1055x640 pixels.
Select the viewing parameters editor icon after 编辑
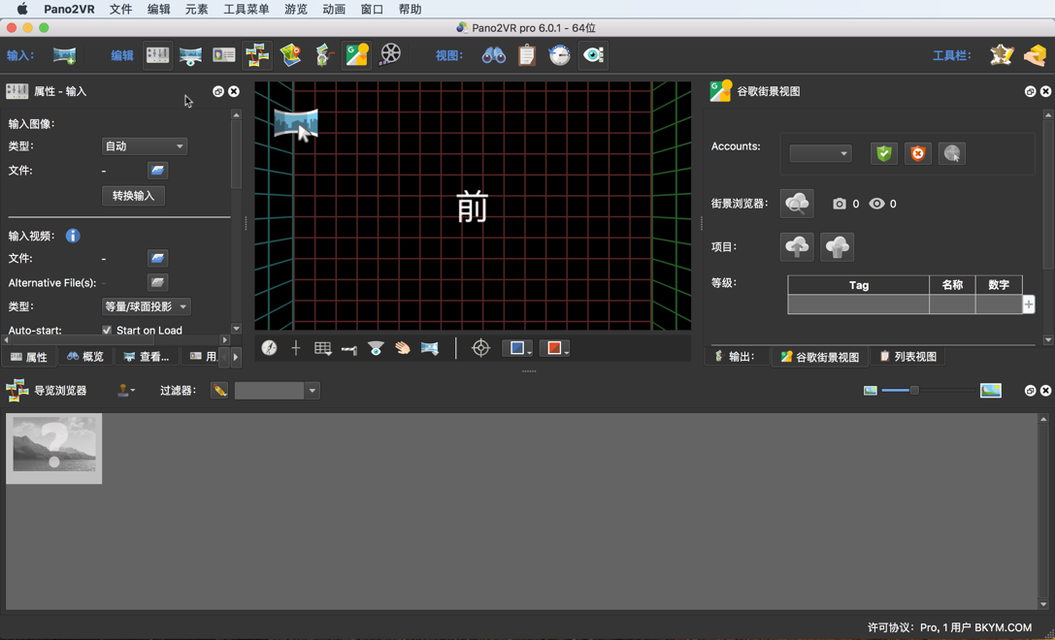156,55
